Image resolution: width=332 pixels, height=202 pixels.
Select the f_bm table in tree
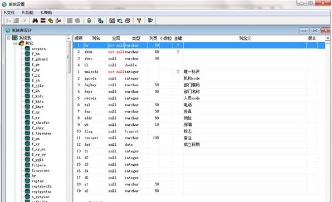click(x=36, y=54)
